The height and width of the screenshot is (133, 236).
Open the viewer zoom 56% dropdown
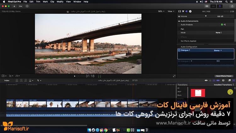click(x=161, y=11)
